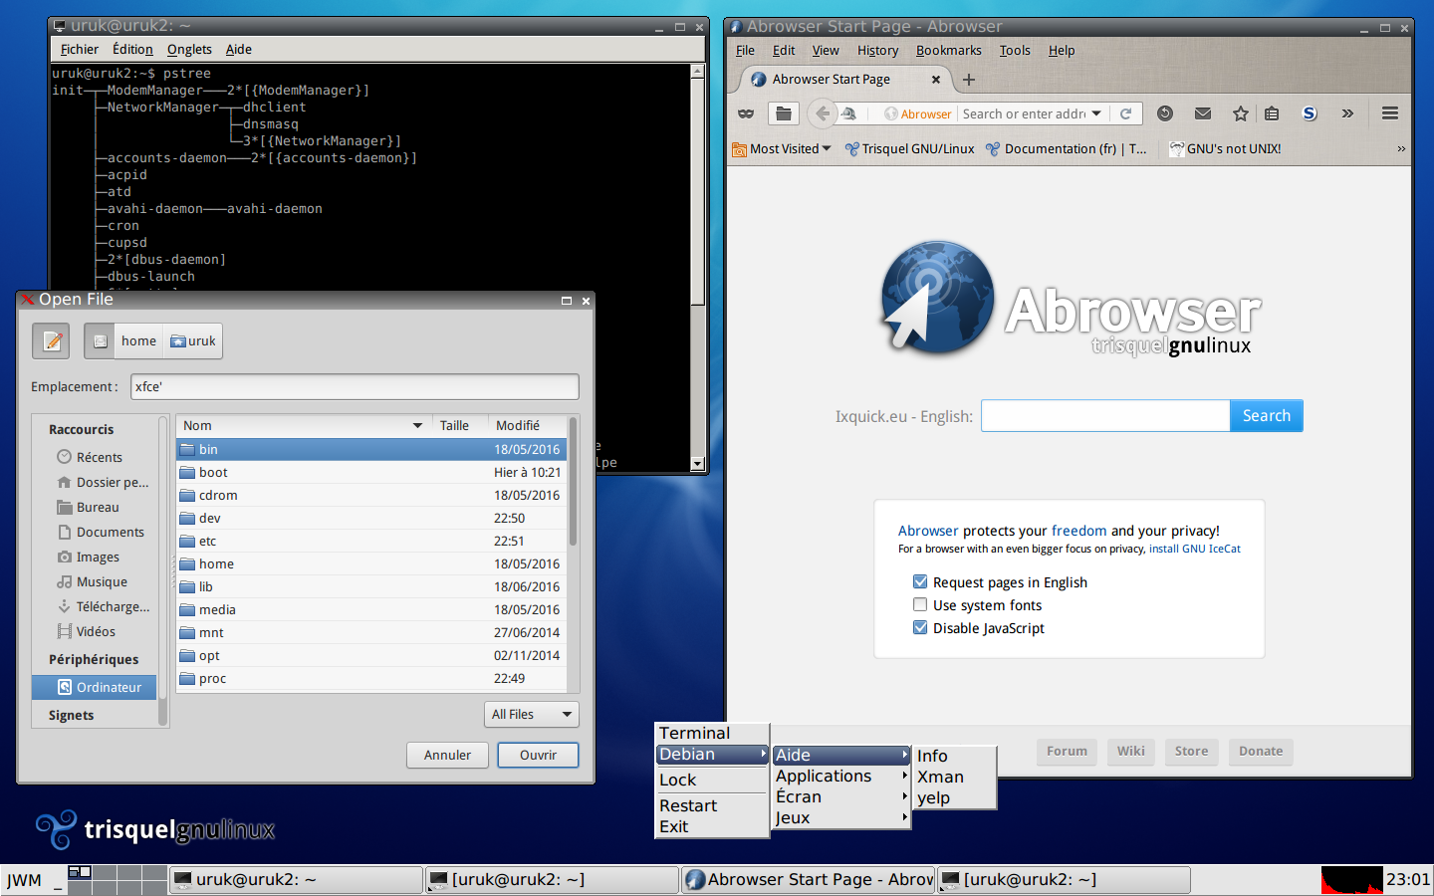The width and height of the screenshot is (1434, 896).
Task: Click the note edit icon in Open File
Action: (51, 340)
